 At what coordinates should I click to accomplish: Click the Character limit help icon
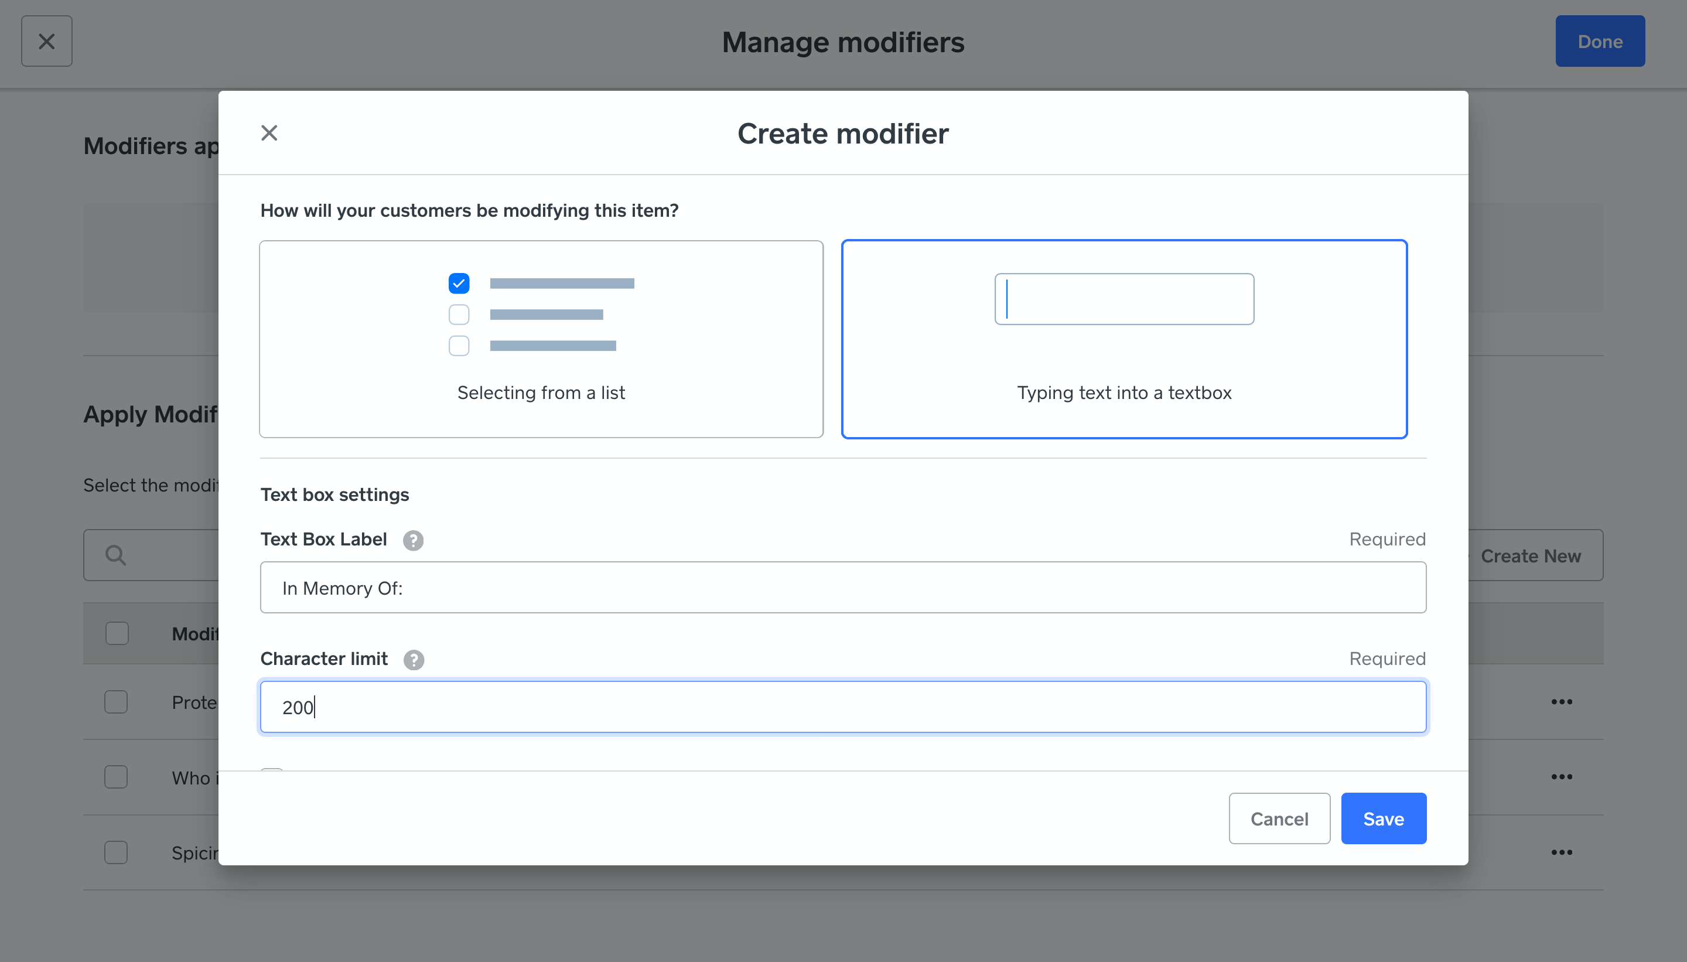pos(414,659)
